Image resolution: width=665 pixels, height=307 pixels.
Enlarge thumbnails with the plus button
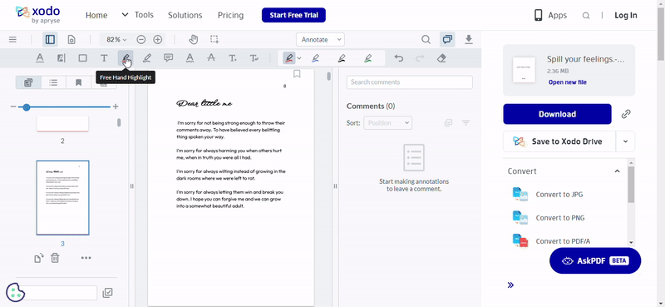pos(116,106)
